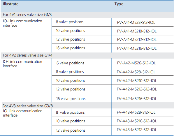Screen dimensions: 174x136
Task: Choose FV-A41-M5216-S12-IOL entry
Action: (137, 48)
